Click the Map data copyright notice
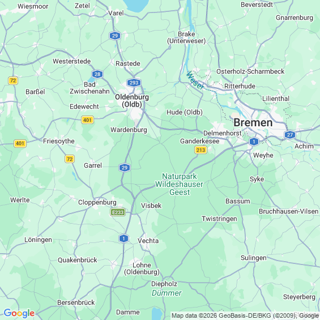 click(x=245, y=315)
